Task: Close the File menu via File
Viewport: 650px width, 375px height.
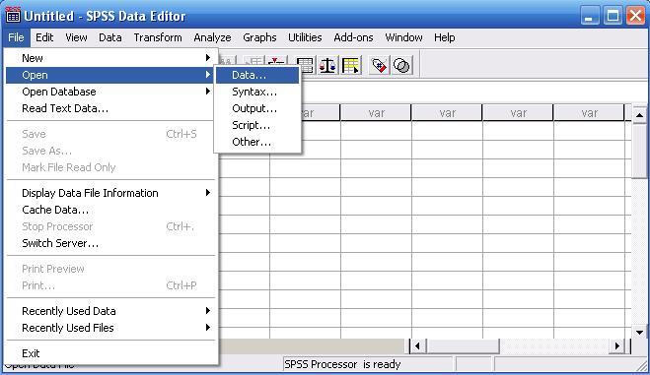Action: point(16,37)
